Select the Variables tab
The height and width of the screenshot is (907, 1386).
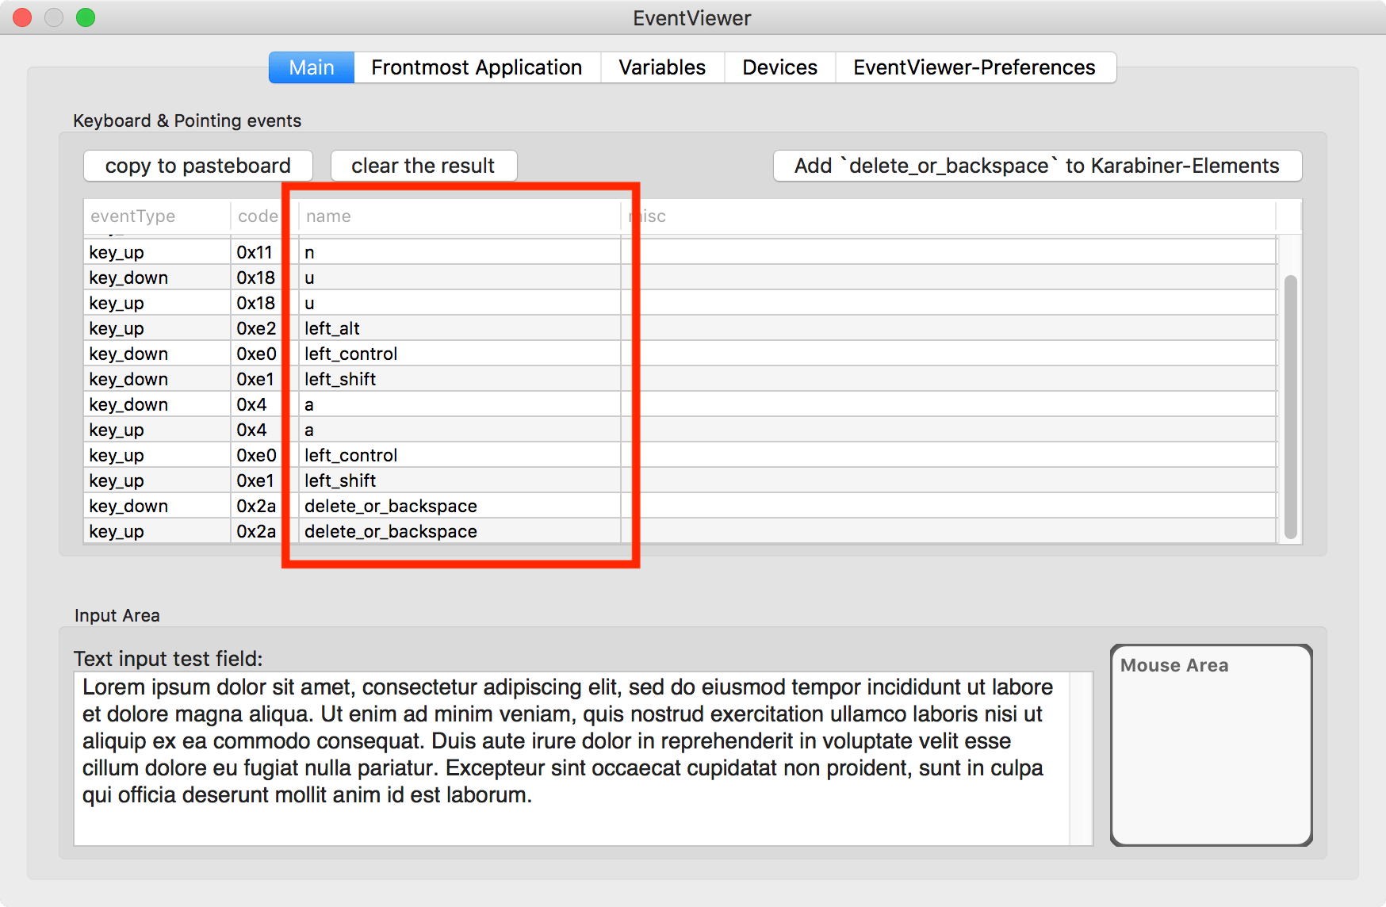click(x=662, y=67)
